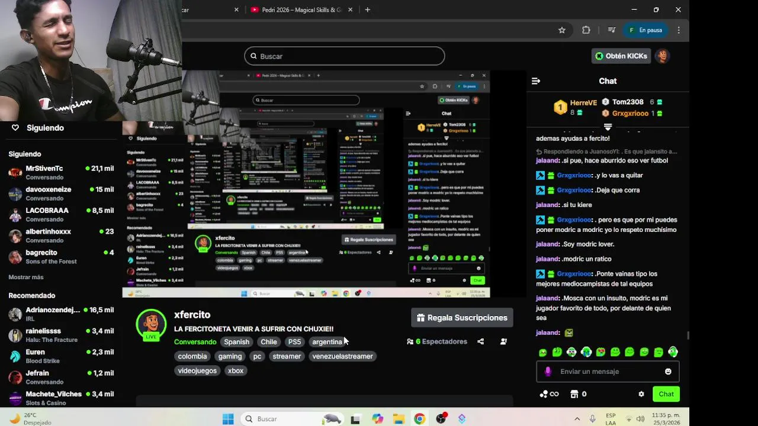Show hidden system tray icons

point(577,419)
